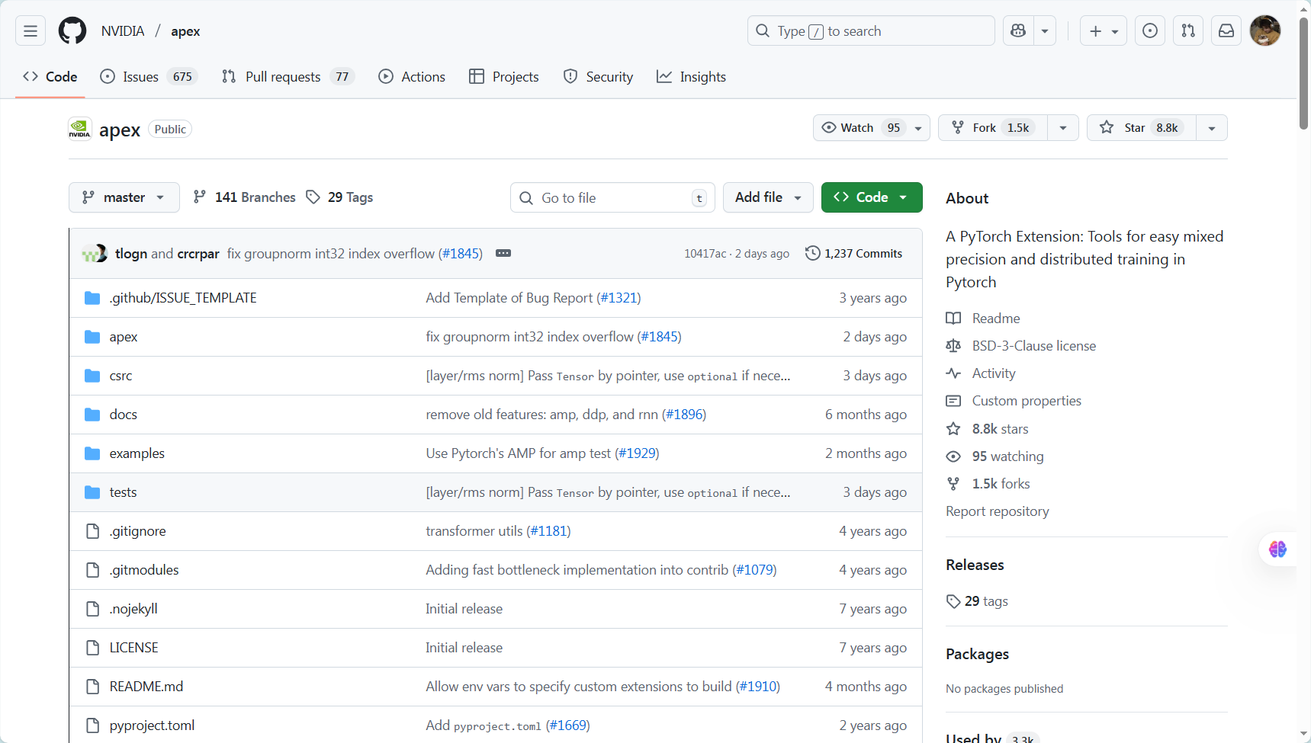Open the user profile avatar menu
Viewport: 1311px width, 743px height.
[1265, 31]
